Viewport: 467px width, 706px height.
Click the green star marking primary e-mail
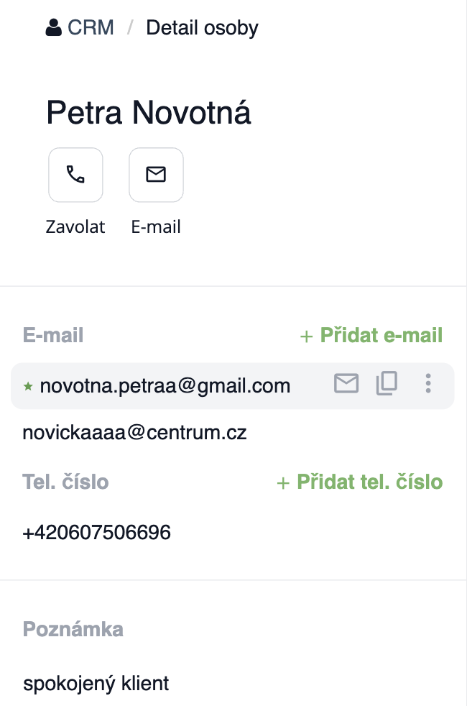point(29,386)
